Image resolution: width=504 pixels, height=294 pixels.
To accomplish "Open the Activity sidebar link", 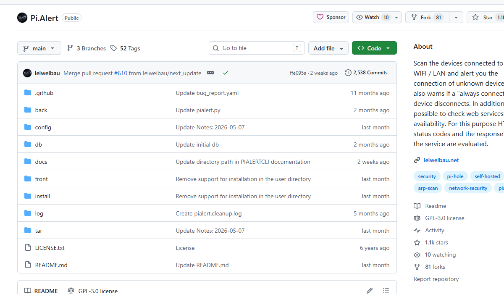I will click(429, 230).
